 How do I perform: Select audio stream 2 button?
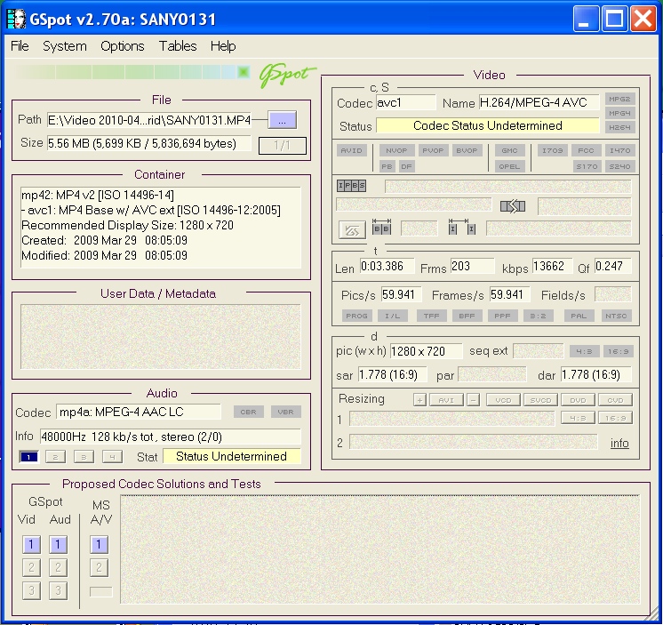(x=55, y=457)
